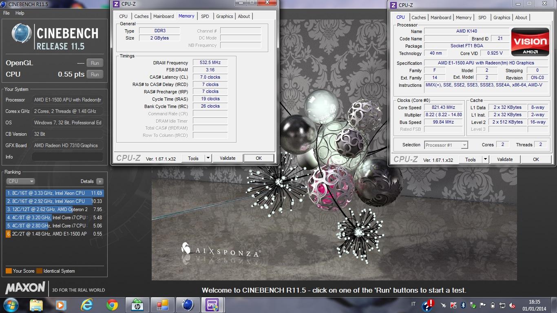This screenshot has height=313, width=557.
Task: Switch to Cinebench taskbar button
Action: (x=188, y=305)
